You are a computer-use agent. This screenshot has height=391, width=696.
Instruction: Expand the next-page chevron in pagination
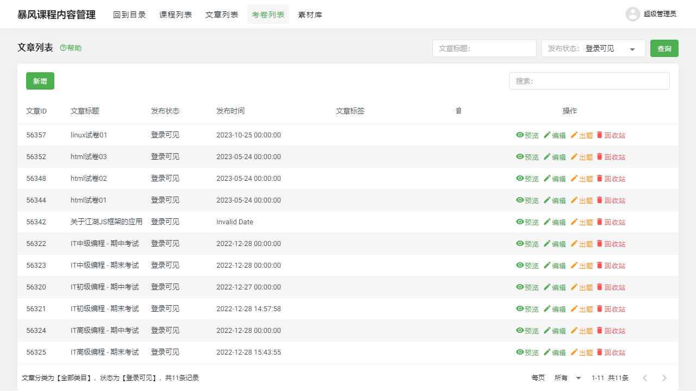click(664, 377)
